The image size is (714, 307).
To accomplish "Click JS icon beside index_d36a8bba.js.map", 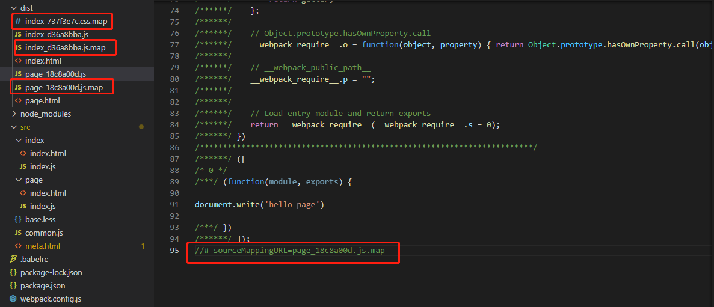I will (x=18, y=47).
